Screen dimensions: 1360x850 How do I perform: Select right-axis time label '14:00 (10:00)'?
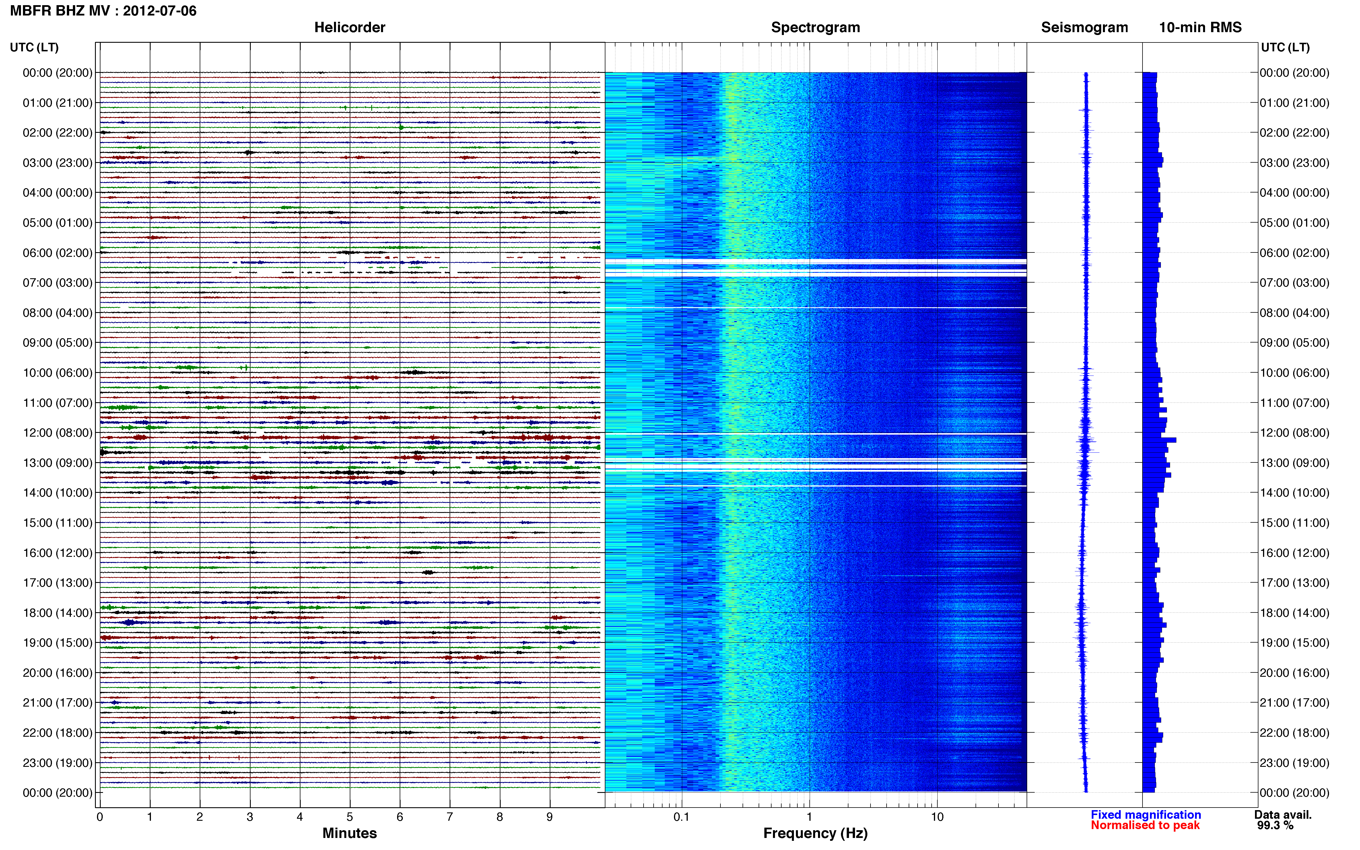pyautogui.click(x=1294, y=493)
